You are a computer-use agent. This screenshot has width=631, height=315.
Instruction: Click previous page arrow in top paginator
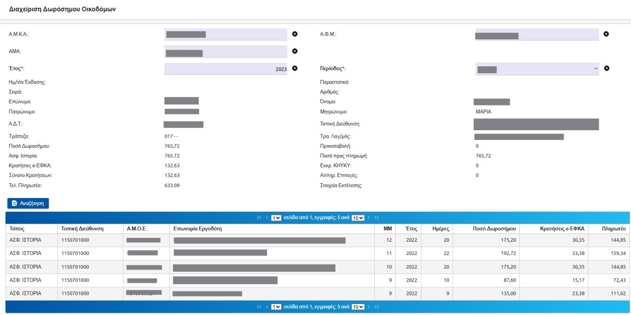(x=267, y=218)
